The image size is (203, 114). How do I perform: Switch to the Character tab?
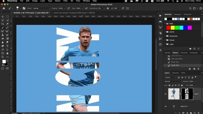tap(184, 53)
